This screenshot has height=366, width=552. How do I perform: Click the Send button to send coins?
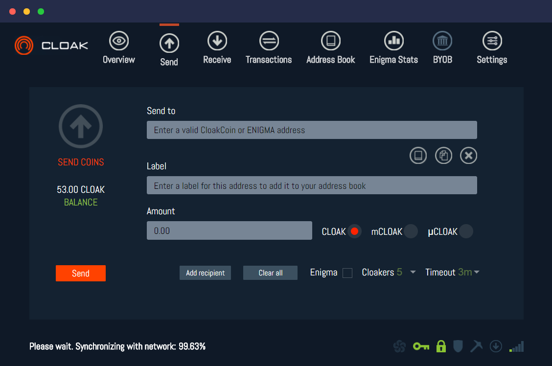tap(80, 273)
